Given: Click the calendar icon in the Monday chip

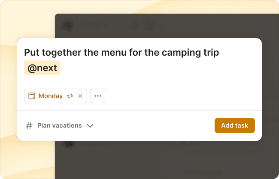Looking at the screenshot, I should 32,96.
